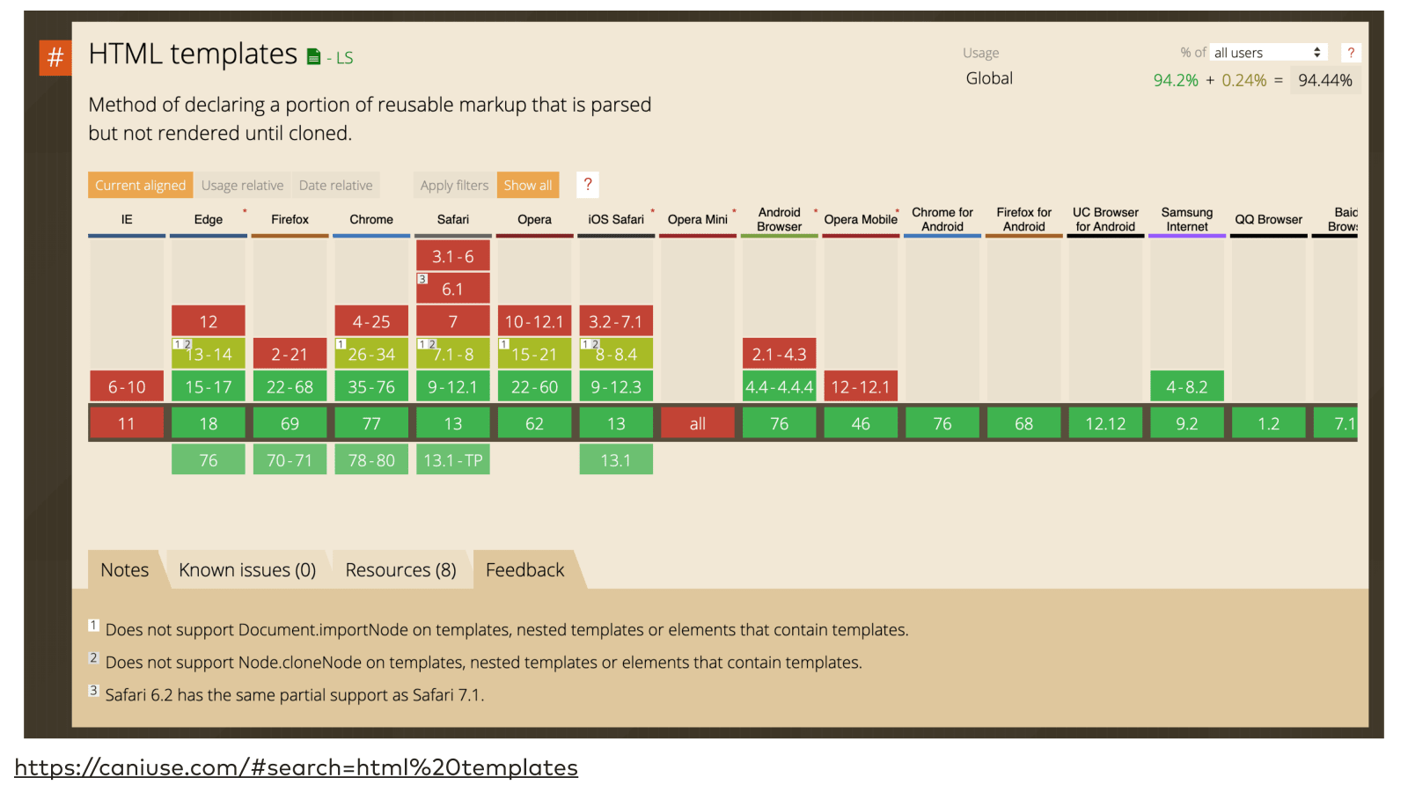1408x792 pixels.
Task: Select the UC Browser 12.12 cell
Action: tap(1105, 423)
